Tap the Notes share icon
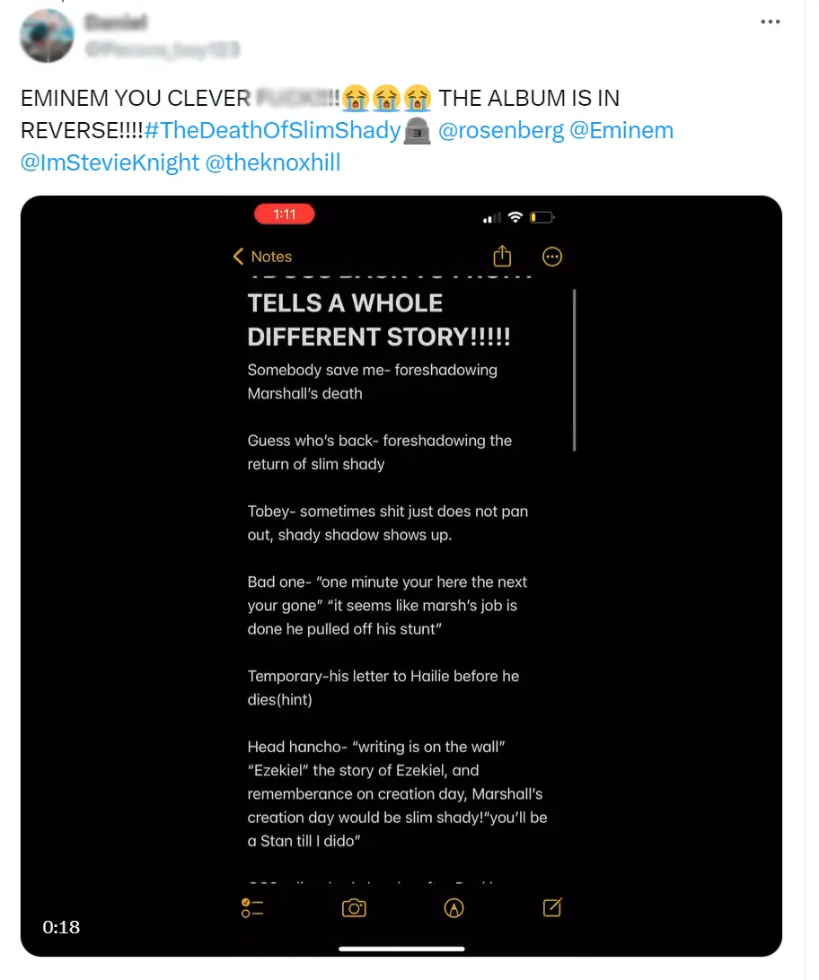Image resolution: width=819 pixels, height=980 pixels. coord(502,257)
